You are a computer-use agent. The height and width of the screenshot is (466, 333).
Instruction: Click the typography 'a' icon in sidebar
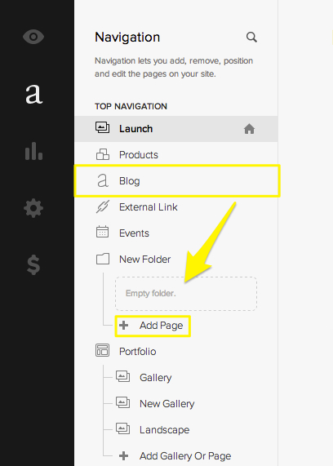34,95
